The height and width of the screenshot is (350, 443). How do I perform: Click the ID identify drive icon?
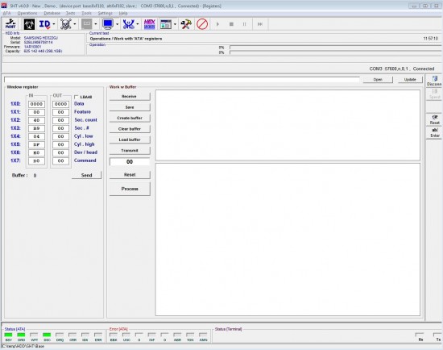[44, 24]
